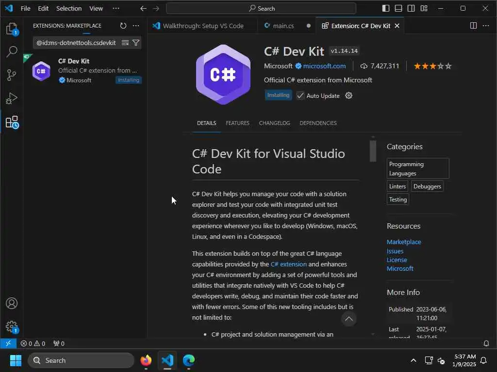Select the CHANGELOG tab
The image size is (497, 372).
[x=275, y=123]
